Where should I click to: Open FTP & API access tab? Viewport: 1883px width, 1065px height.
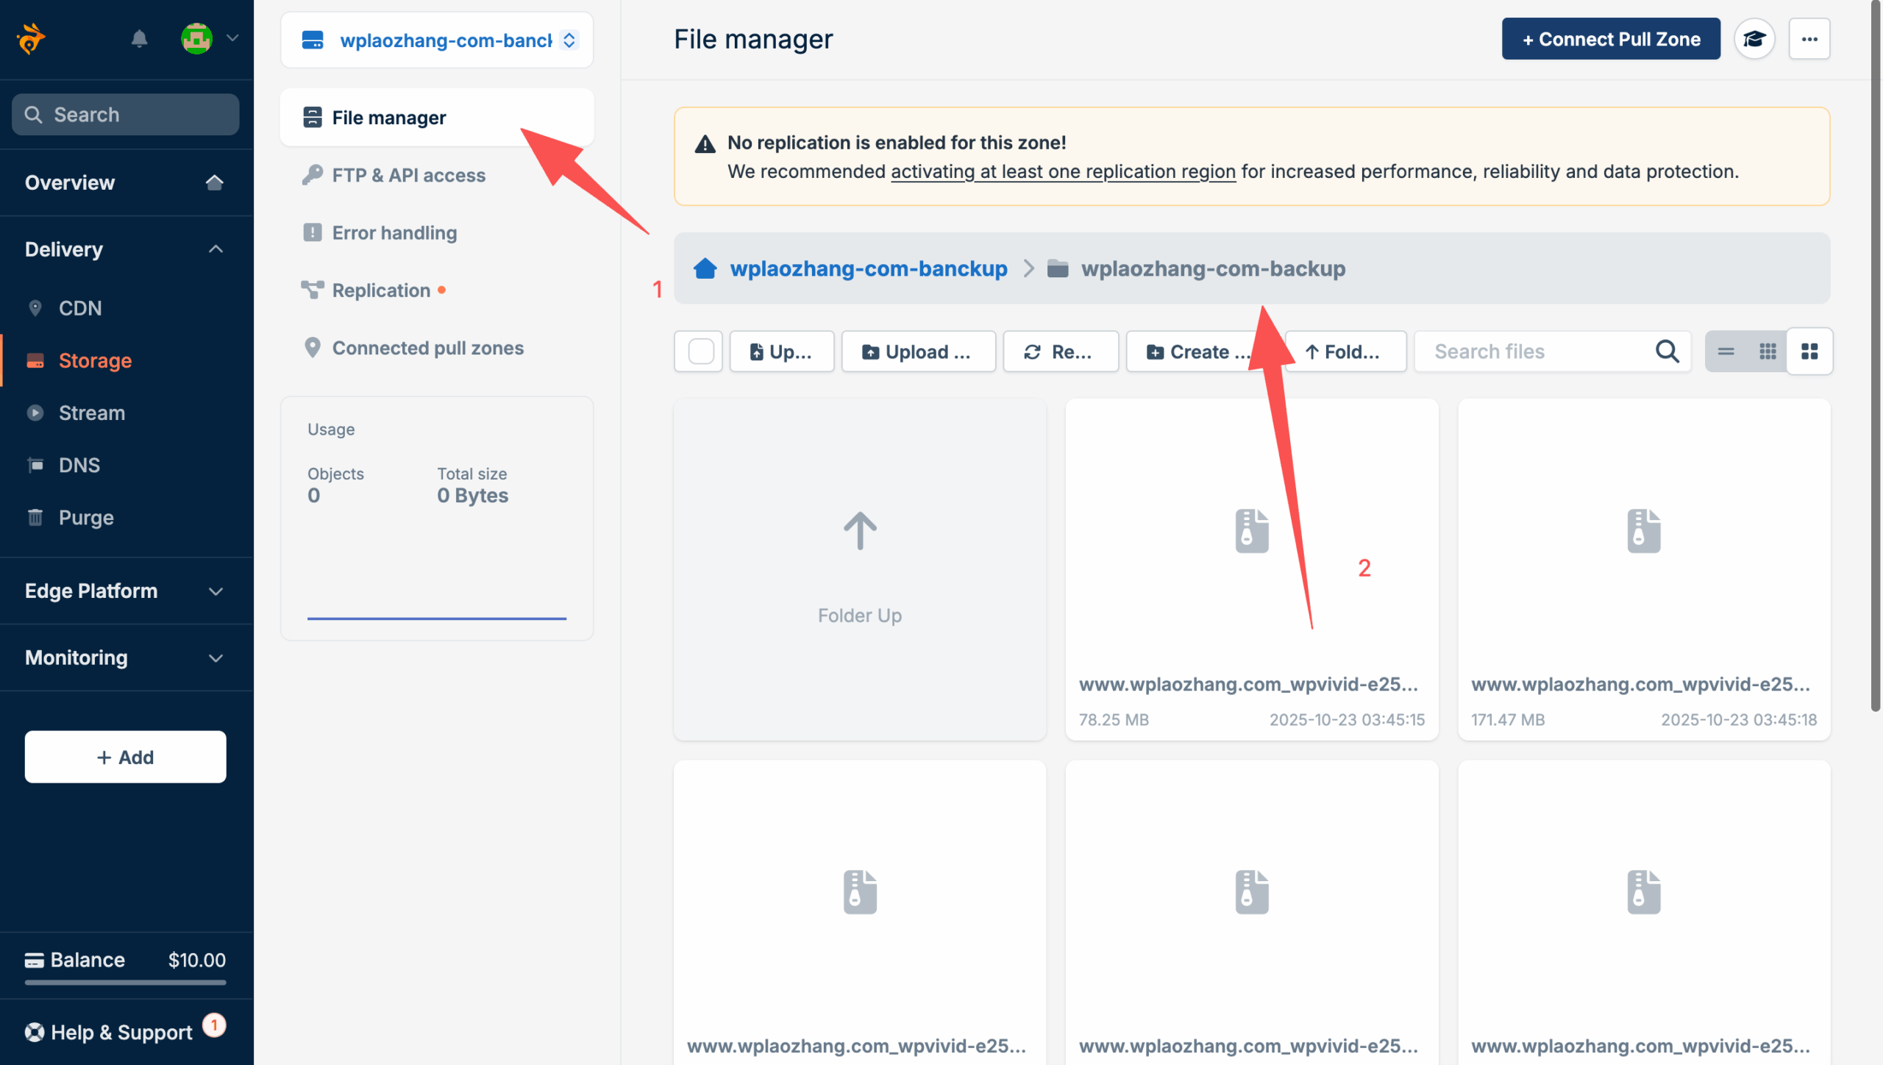click(x=408, y=175)
